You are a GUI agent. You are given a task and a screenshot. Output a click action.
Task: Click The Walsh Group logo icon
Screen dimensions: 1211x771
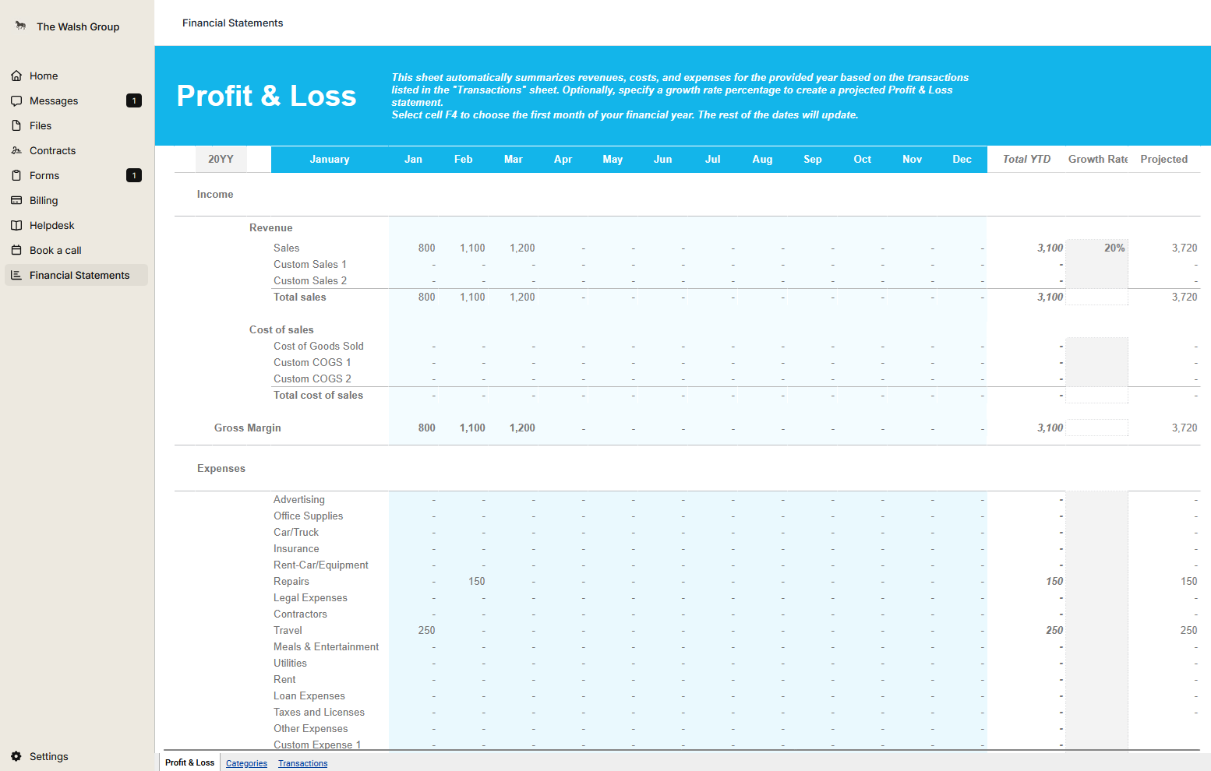(x=20, y=26)
